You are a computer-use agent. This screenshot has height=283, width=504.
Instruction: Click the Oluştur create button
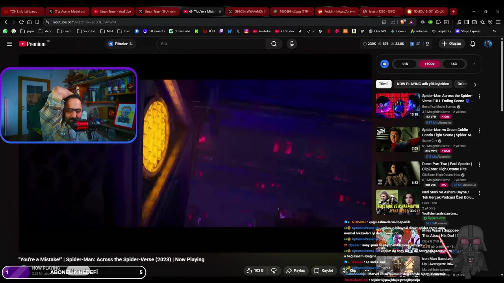pyautogui.click(x=451, y=44)
